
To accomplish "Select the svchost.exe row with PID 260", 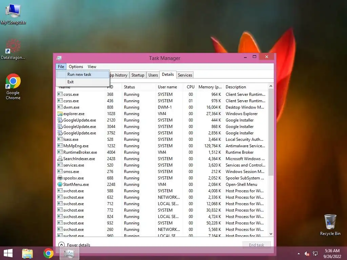I will [162, 229].
